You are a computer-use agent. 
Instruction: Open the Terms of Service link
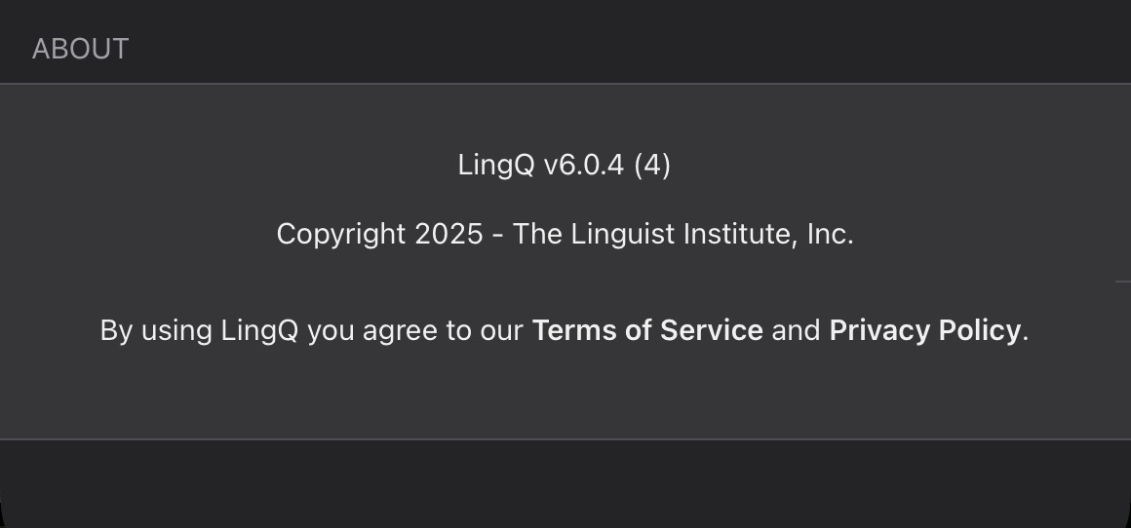[647, 330]
